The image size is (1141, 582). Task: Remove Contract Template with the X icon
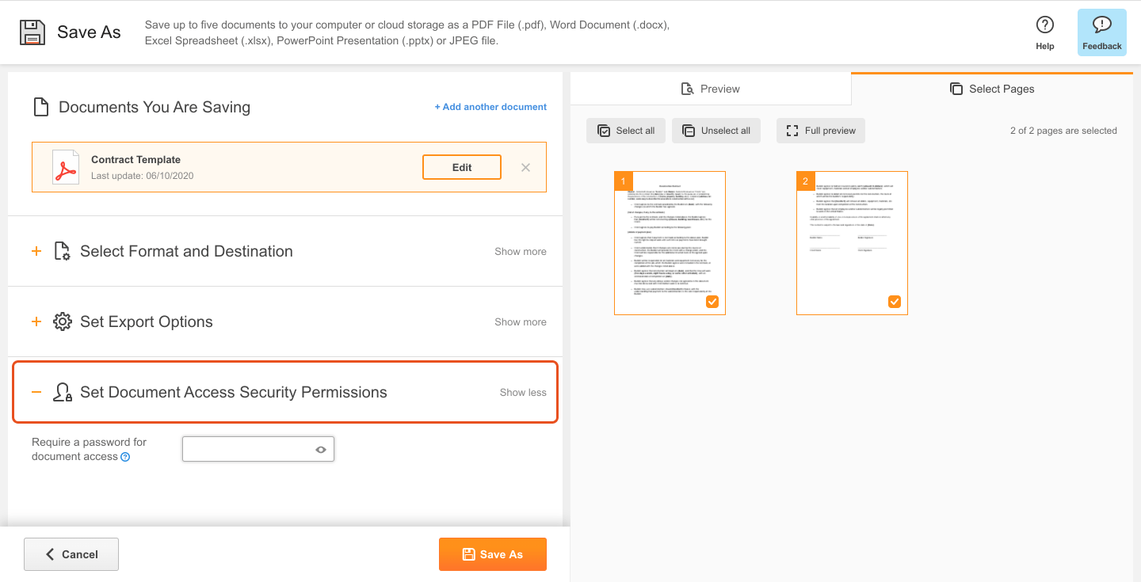[x=525, y=167]
